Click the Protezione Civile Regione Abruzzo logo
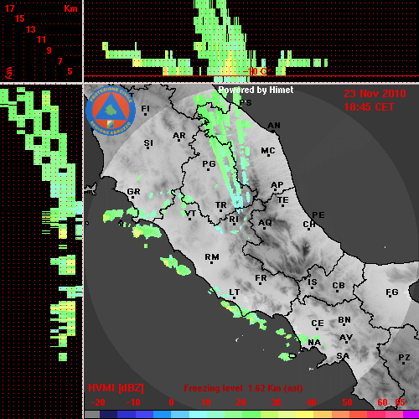 pyautogui.click(x=111, y=111)
